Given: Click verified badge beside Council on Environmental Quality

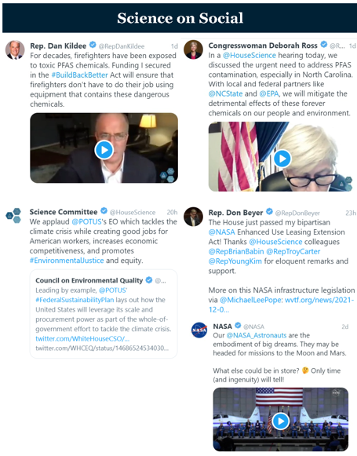Looking at the screenshot, I should (x=149, y=279).
